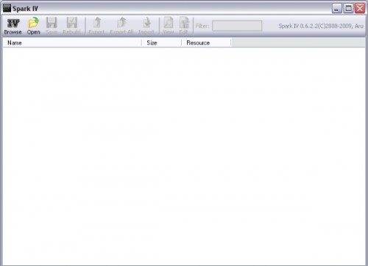Click the blank header area beside Resource
Image resolution: width=368 pixels, height=266 pixels.
pos(298,43)
